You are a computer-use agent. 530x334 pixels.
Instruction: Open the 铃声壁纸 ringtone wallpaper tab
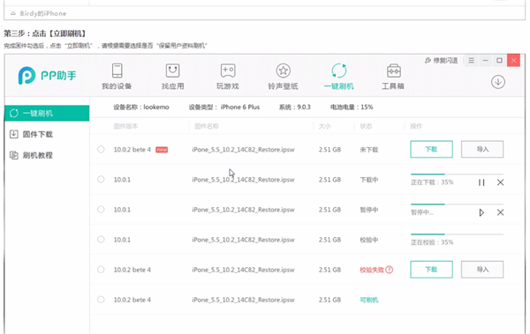[x=284, y=77]
